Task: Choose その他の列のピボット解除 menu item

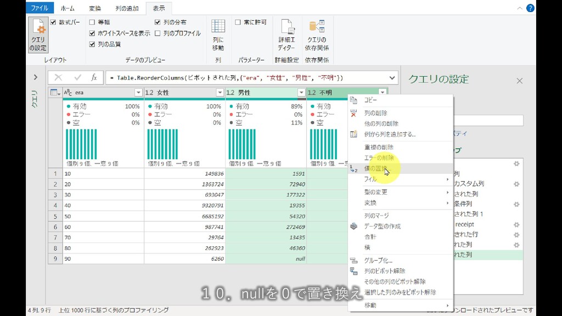Action: 401,281
